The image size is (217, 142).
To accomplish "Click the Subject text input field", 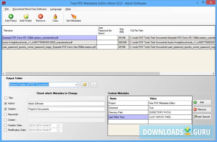I will coord(66,109).
